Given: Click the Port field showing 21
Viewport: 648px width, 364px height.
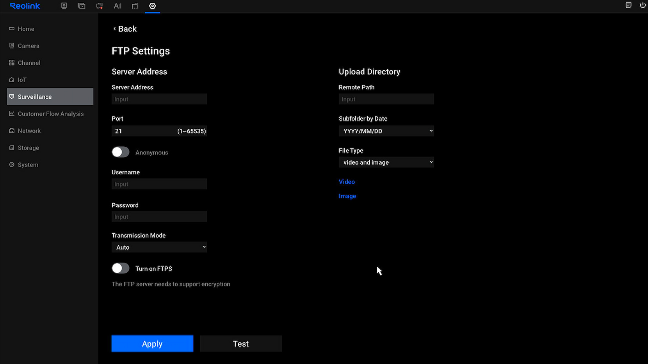Looking at the screenshot, I should pos(159,131).
